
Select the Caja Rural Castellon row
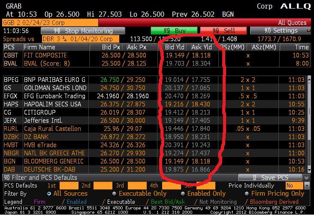[x=155, y=129]
